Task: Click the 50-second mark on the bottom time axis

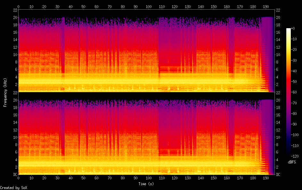Action: 83,178
